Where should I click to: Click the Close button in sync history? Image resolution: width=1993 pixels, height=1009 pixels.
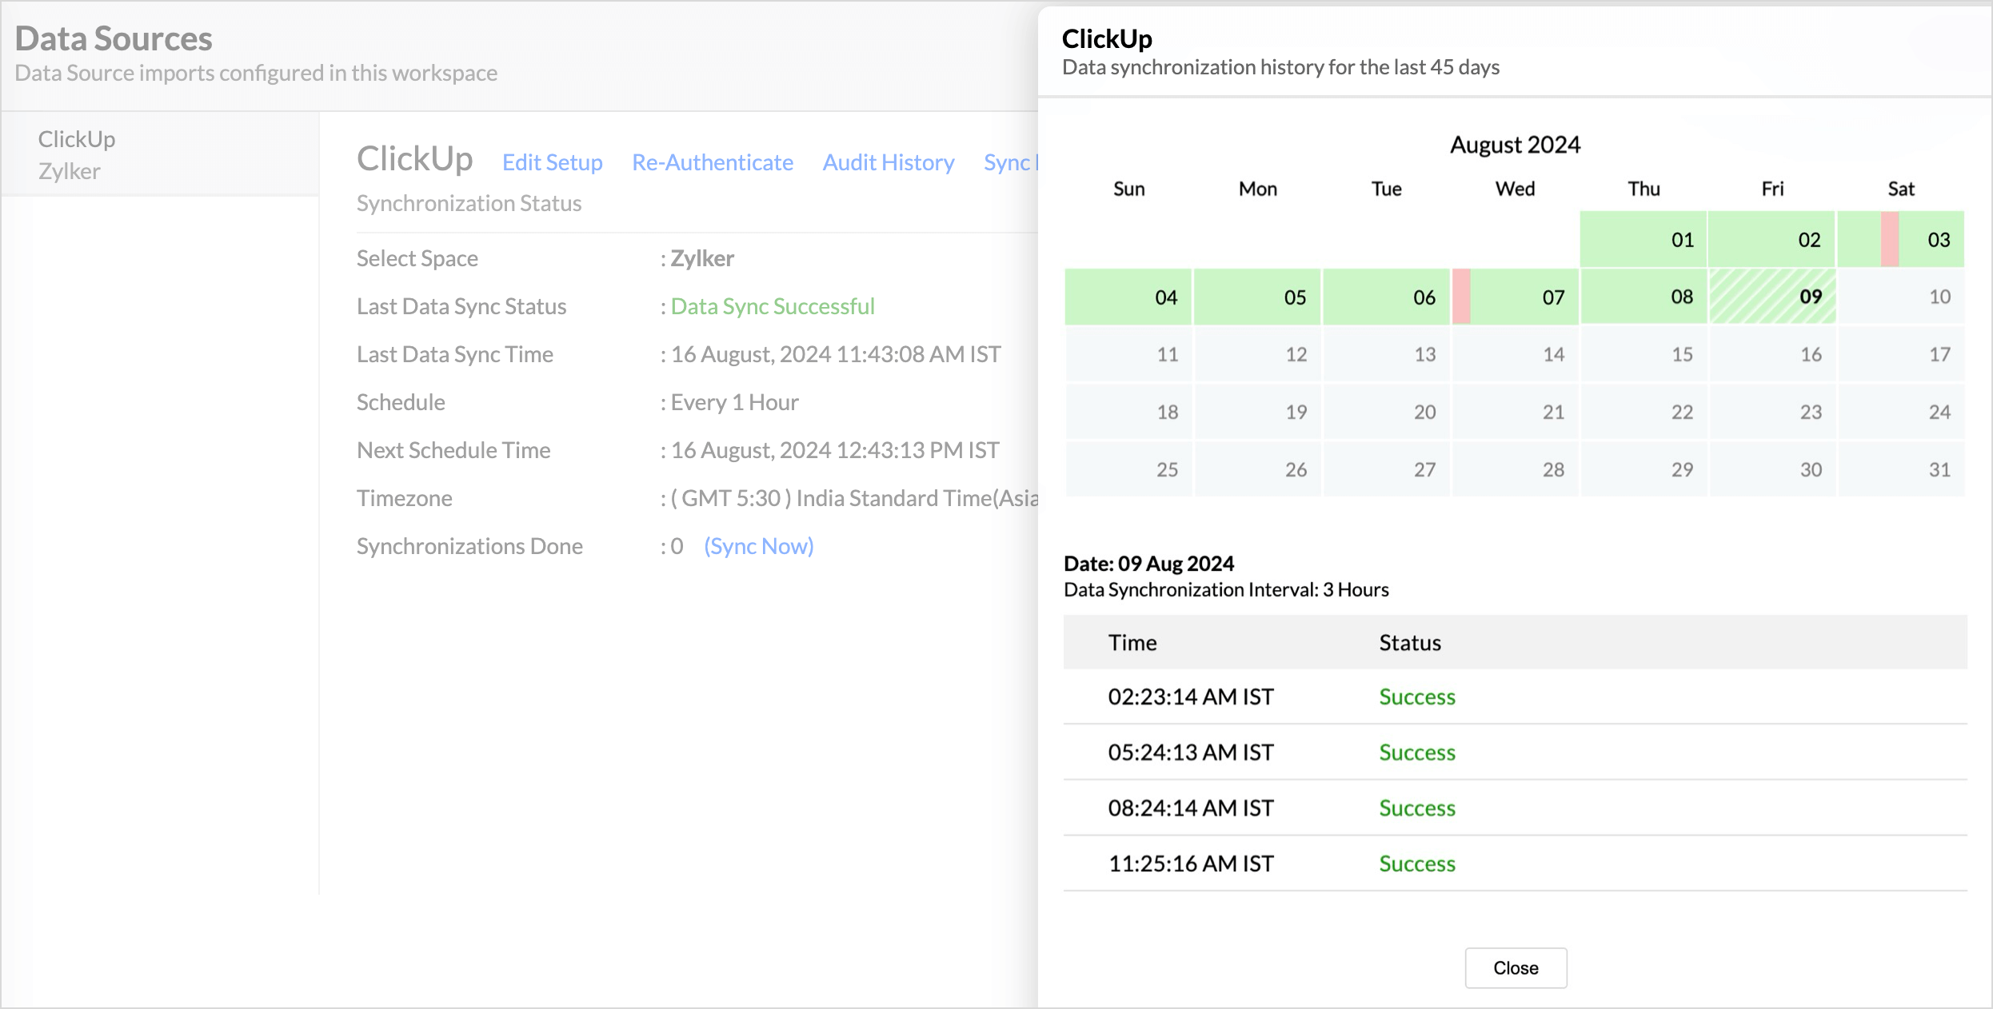[1516, 967]
